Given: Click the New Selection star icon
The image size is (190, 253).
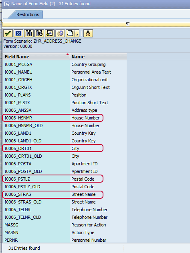Looking at the screenshot, I should 50,33.
